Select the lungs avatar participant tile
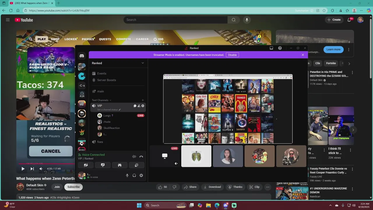373x210 pixels. pos(196,156)
